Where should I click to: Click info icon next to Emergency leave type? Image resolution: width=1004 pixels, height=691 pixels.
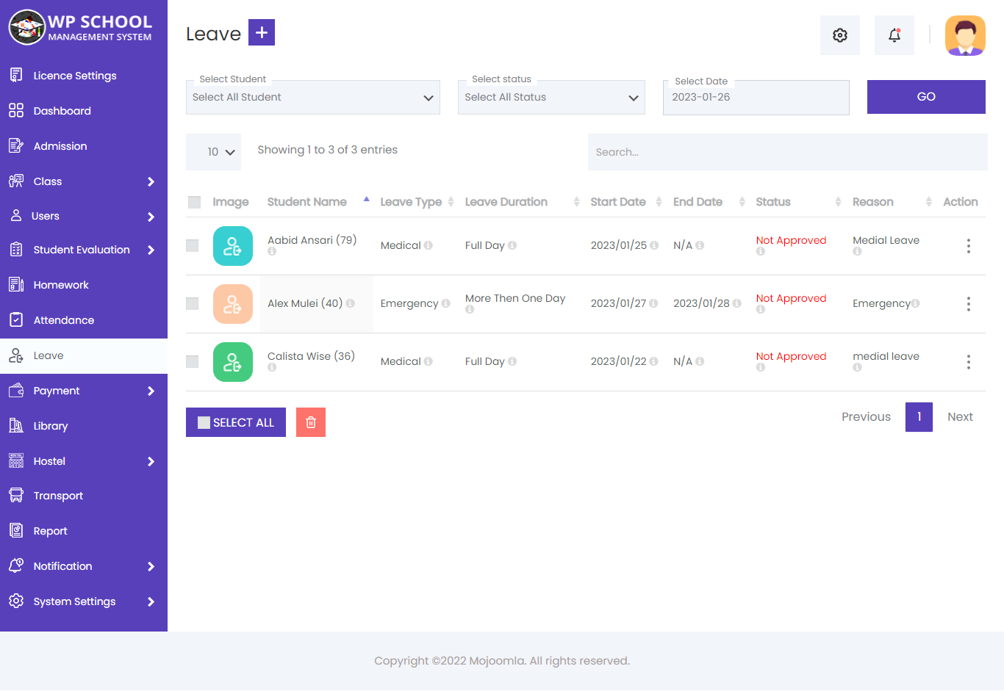click(x=445, y=303)
